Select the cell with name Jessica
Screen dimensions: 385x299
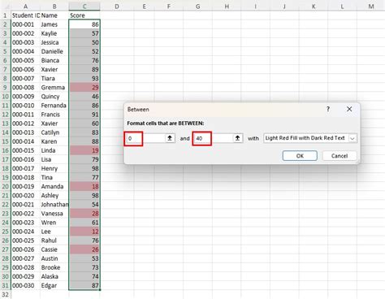(54, 42)
